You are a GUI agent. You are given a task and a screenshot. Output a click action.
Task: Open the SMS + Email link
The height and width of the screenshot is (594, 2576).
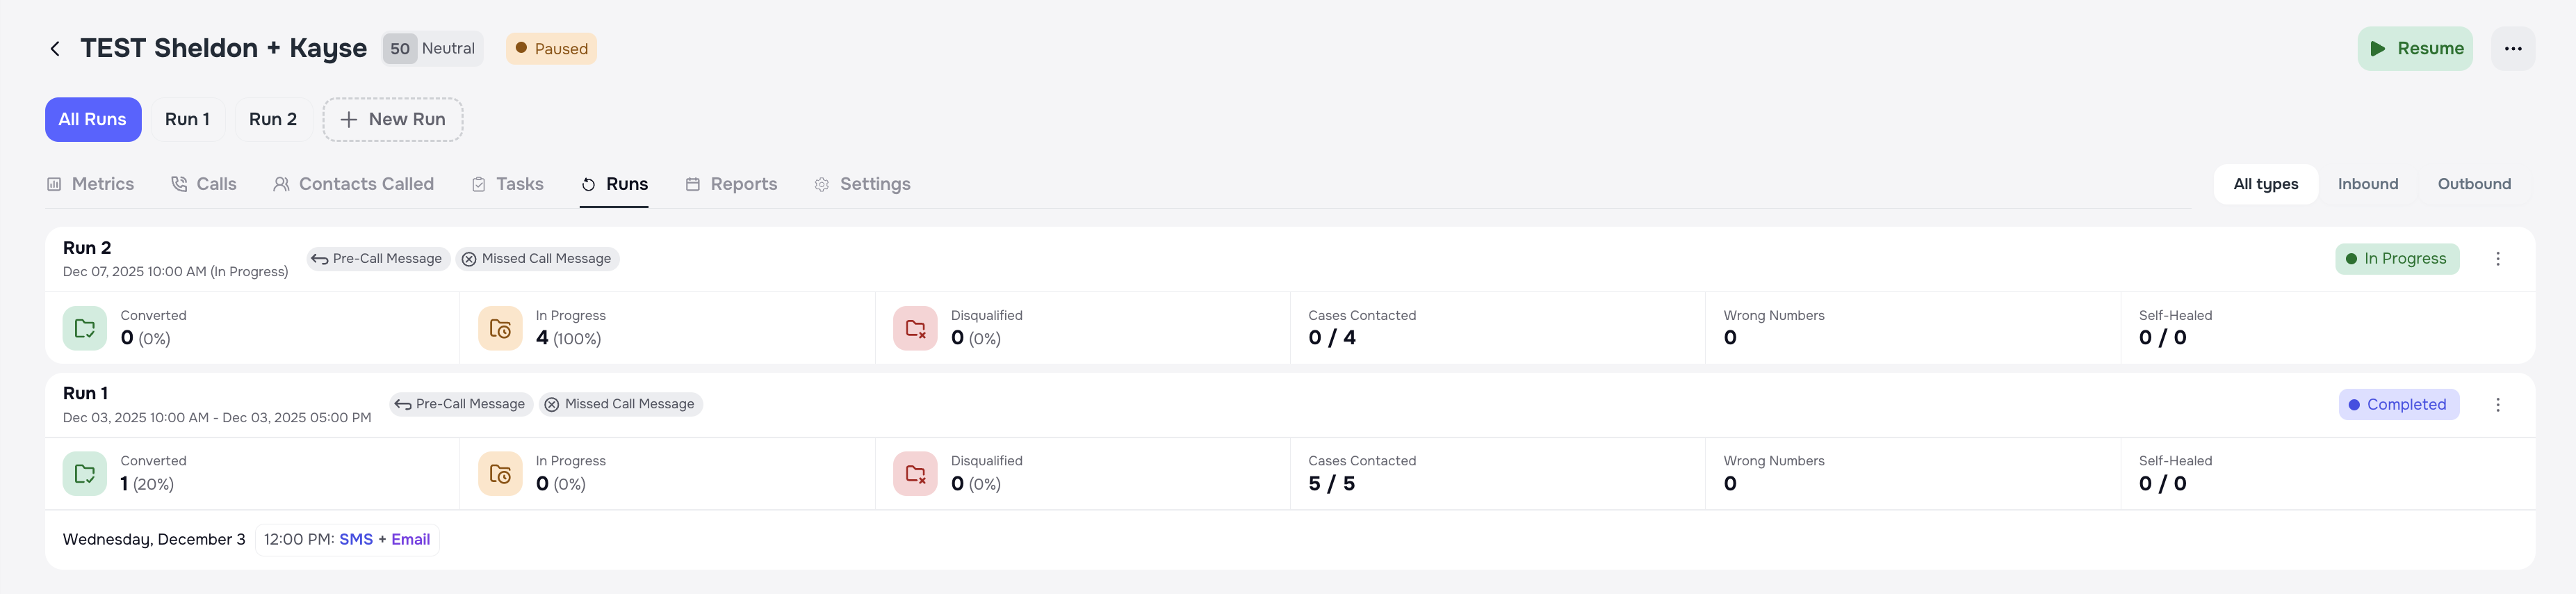tap(385, 539)
